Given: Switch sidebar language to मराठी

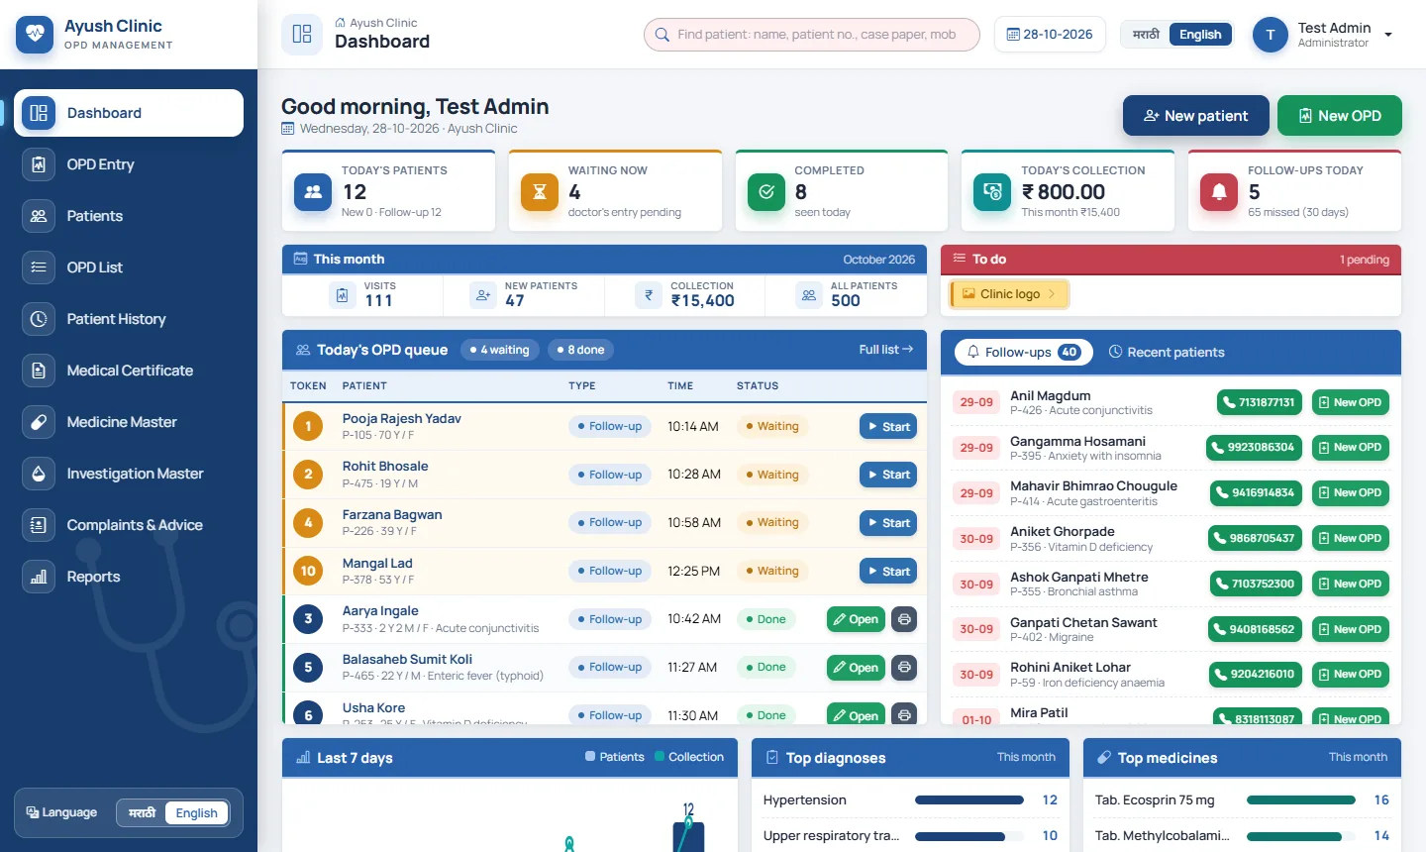Looking at the screenshot, I should tap(142, 813).
